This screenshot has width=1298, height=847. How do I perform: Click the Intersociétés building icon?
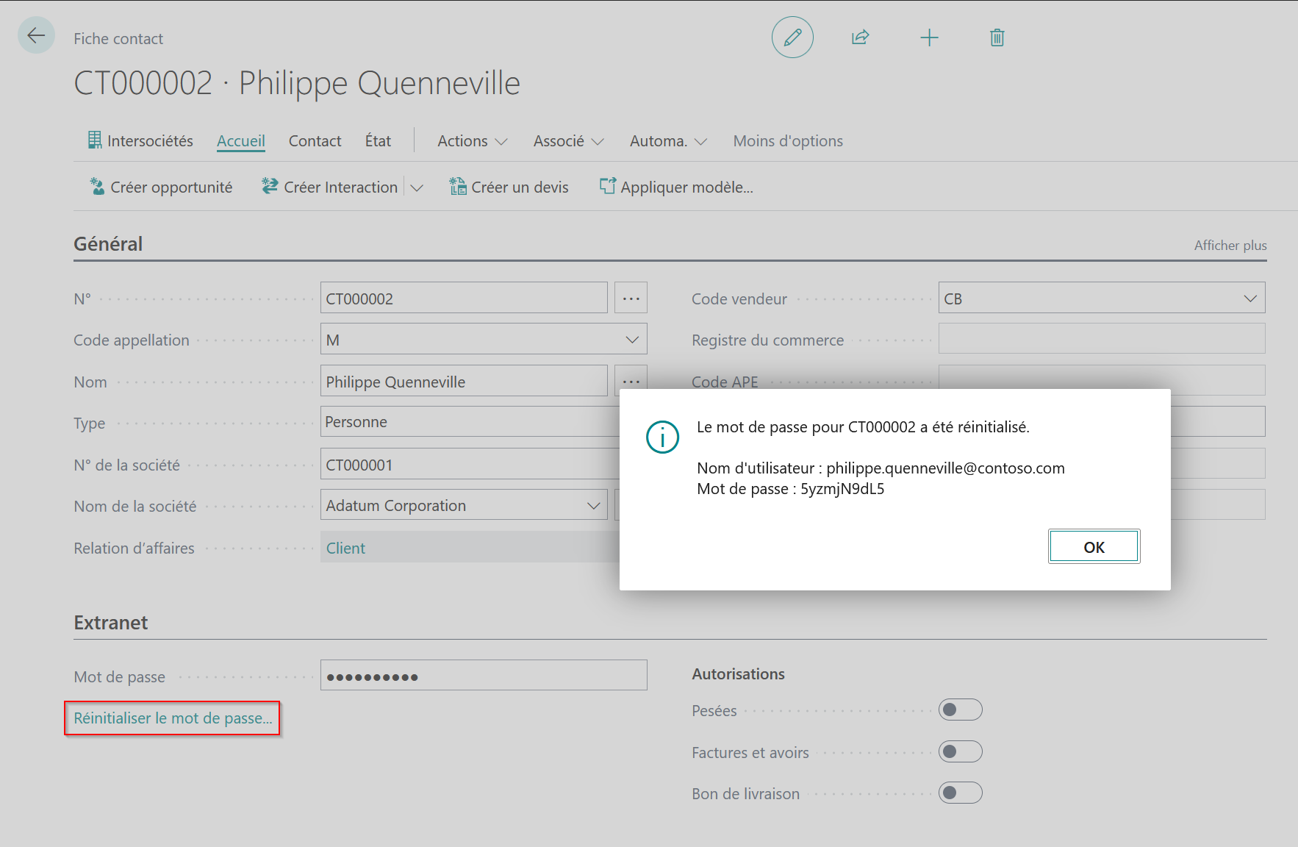point(95,140)
